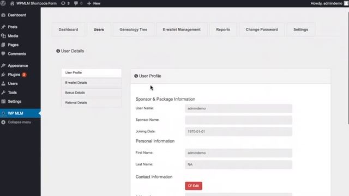Click the Users person icon in sidebar

coord(3,83)
